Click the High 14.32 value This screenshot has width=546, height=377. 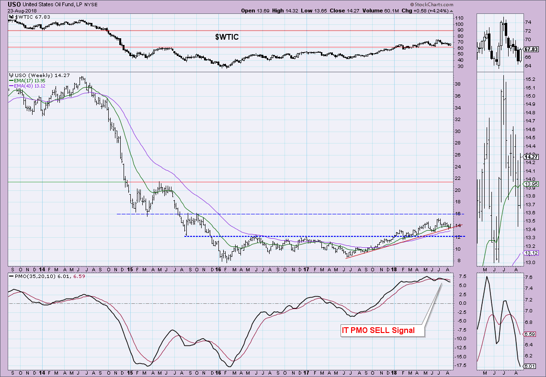tap(285, 11)
